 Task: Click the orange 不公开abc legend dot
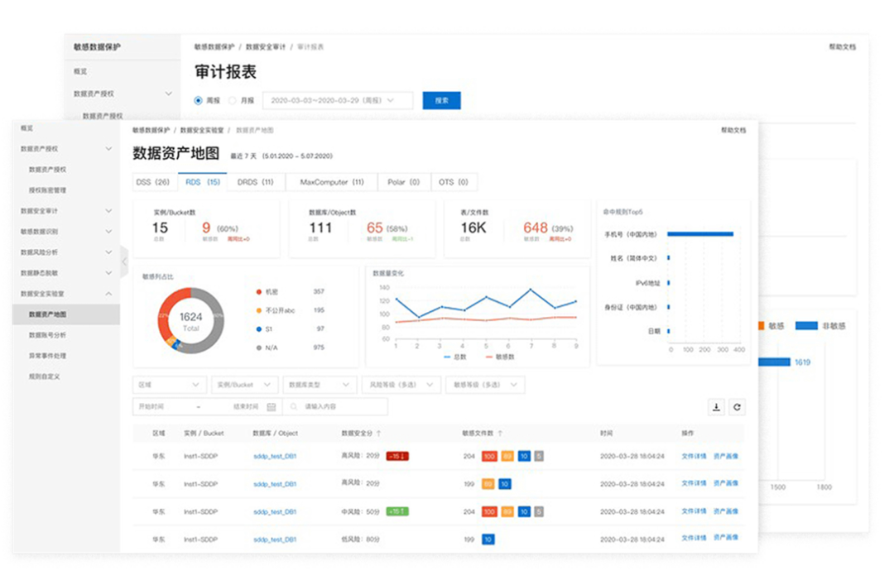click(259, 311)
